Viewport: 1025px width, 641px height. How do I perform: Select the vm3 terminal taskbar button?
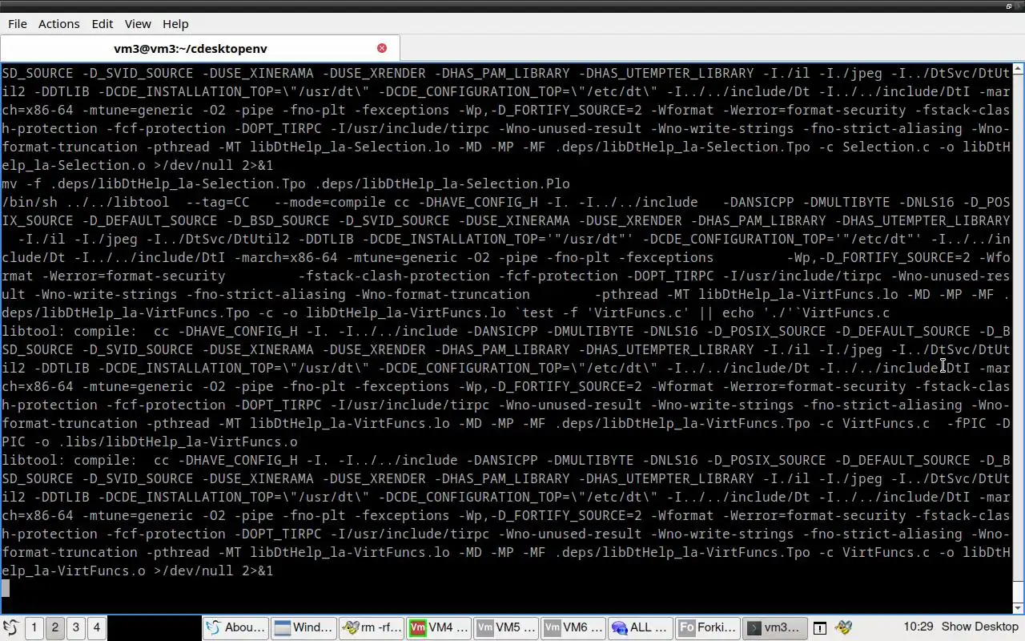pyautogui.click(x=775, y=627)
